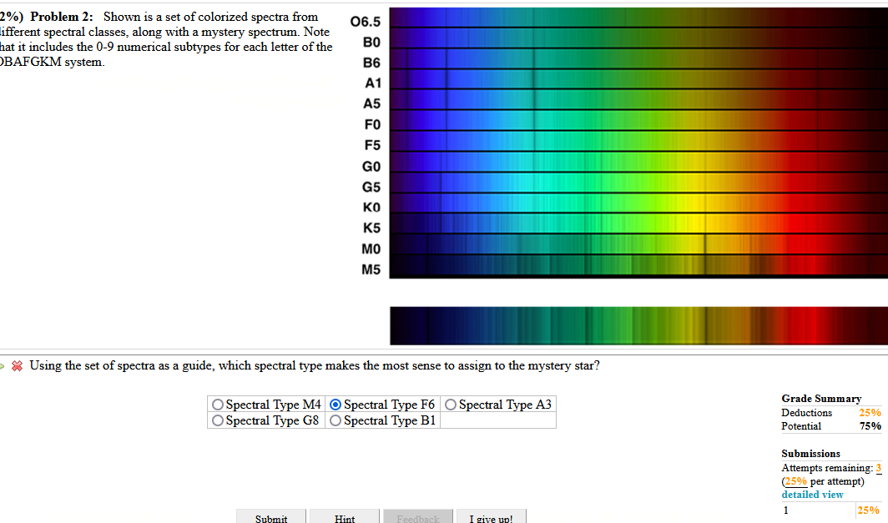Open the detailed view link

pos(811,494)
